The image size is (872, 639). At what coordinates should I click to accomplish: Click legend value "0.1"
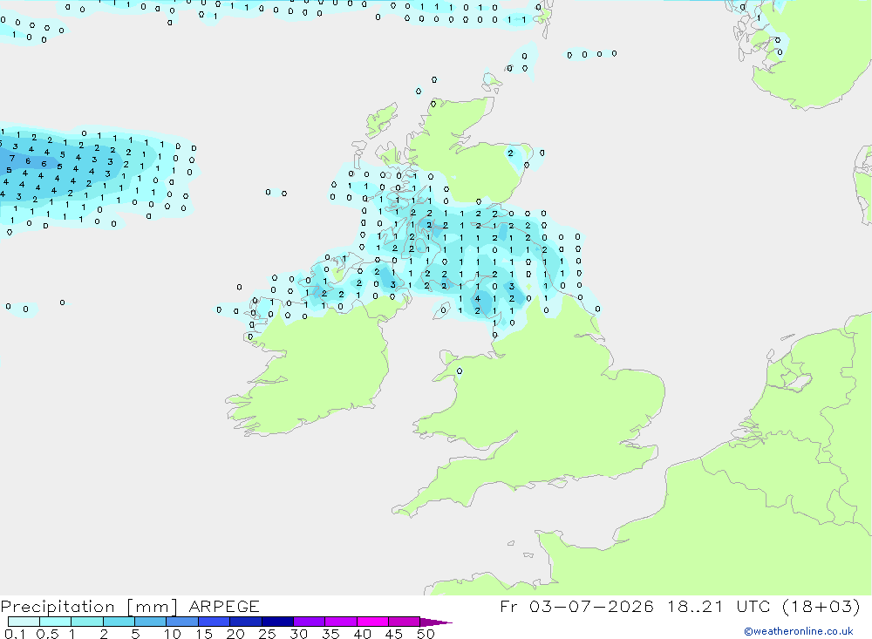point(15,634)
